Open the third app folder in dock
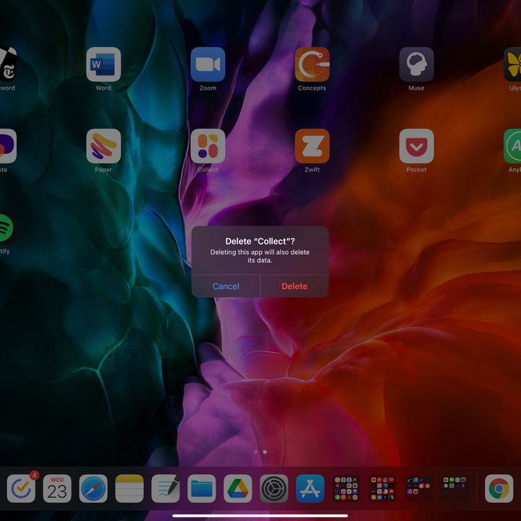Screen dimensions: 521x521 click(418, 488)
